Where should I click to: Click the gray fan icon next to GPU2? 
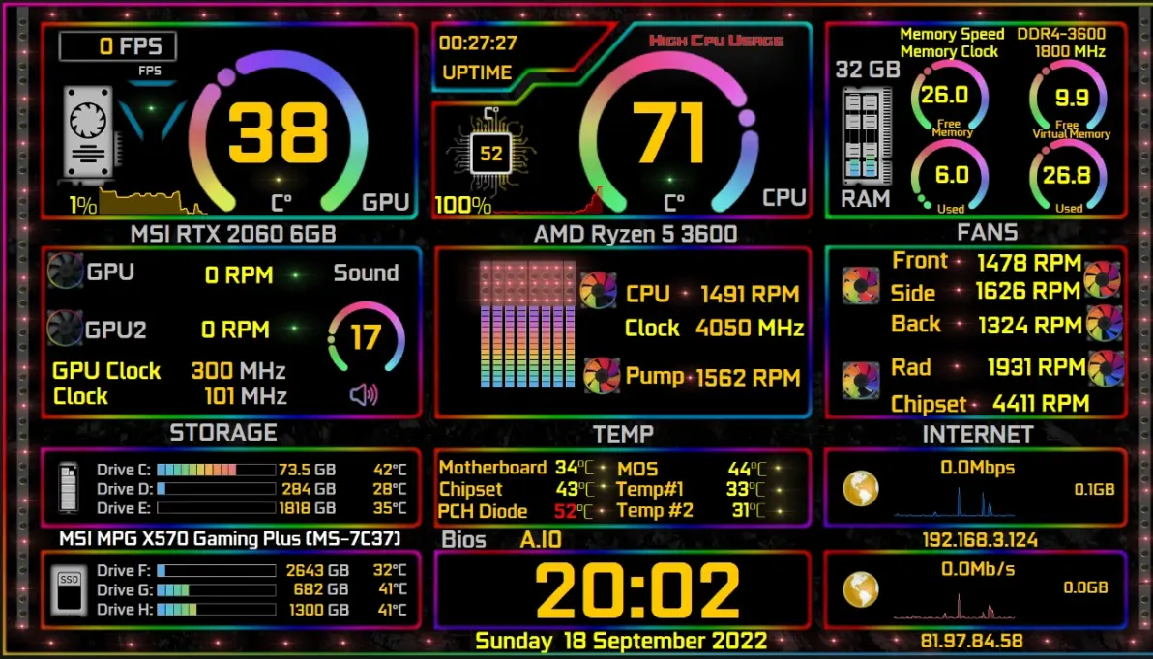[65, 328]
